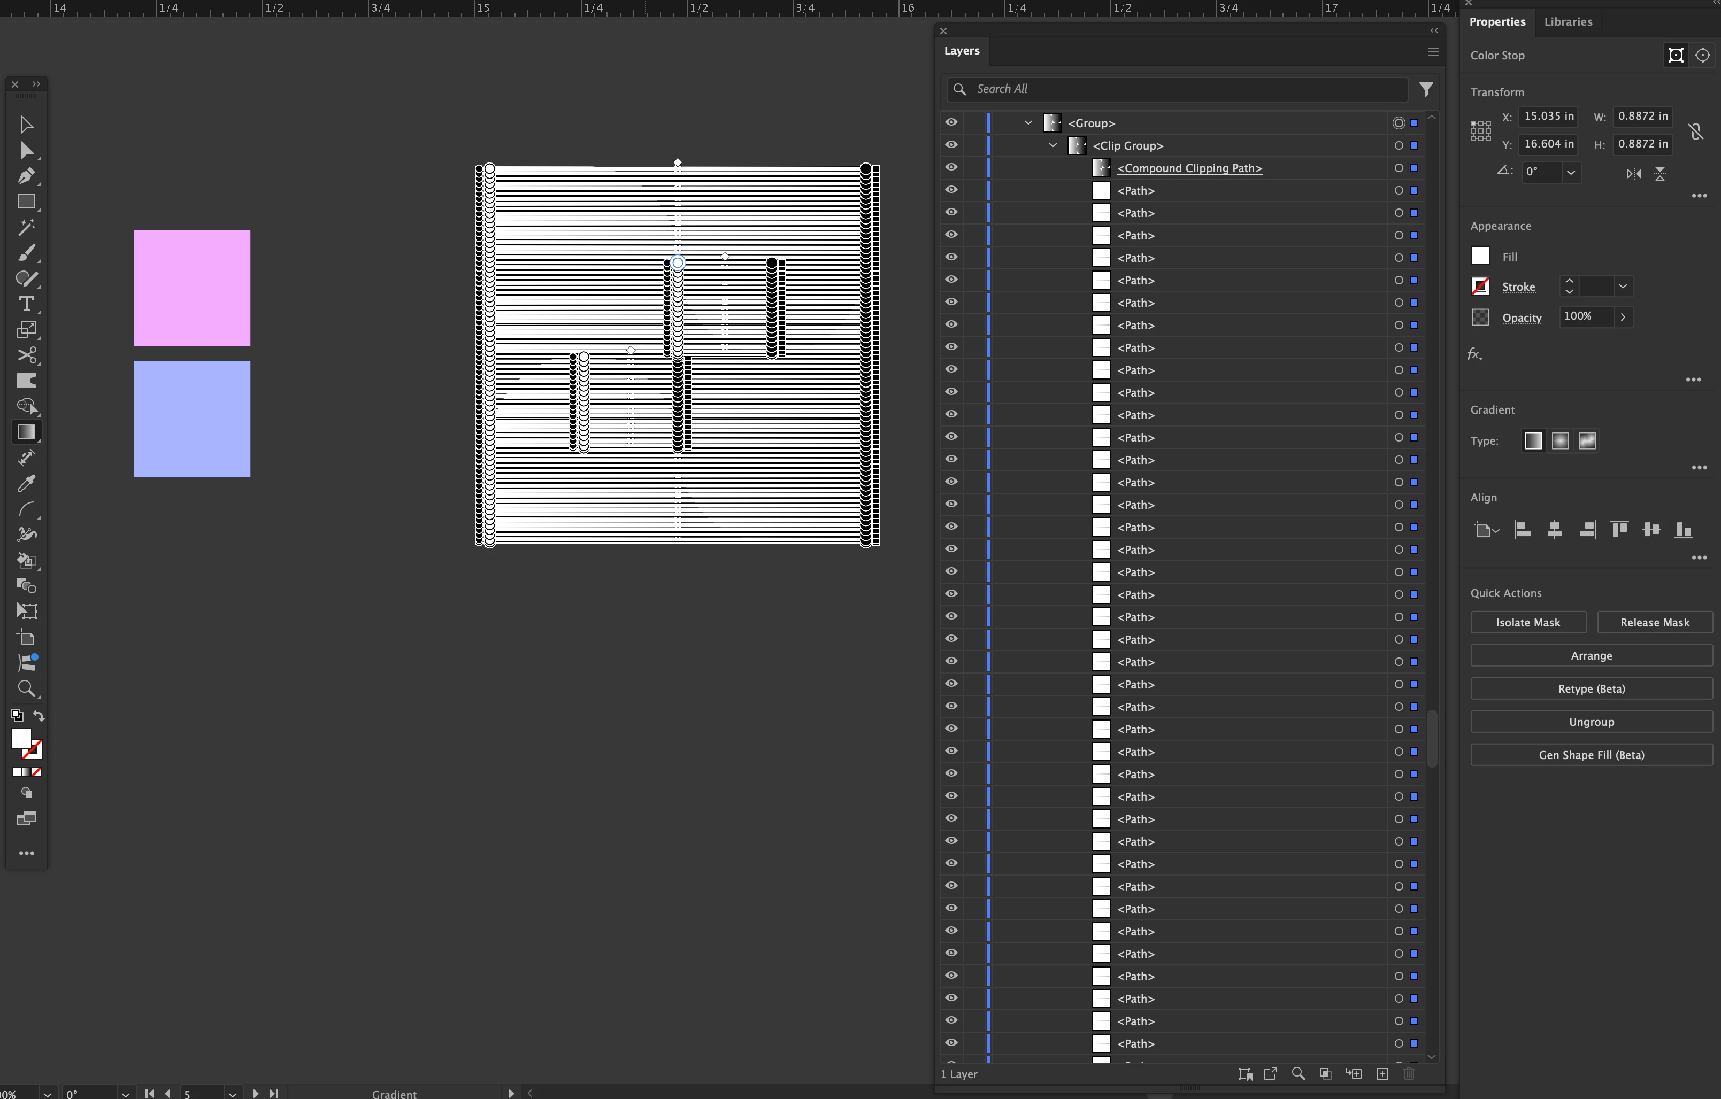
Task: Select the Direct Selection tool
Action: (x=26, y=150)
